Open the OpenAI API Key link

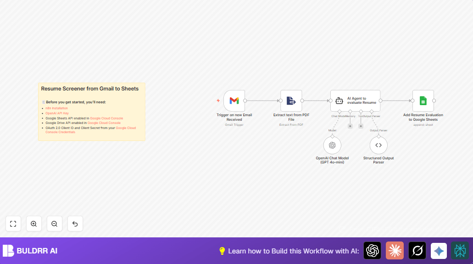[57, 113]
